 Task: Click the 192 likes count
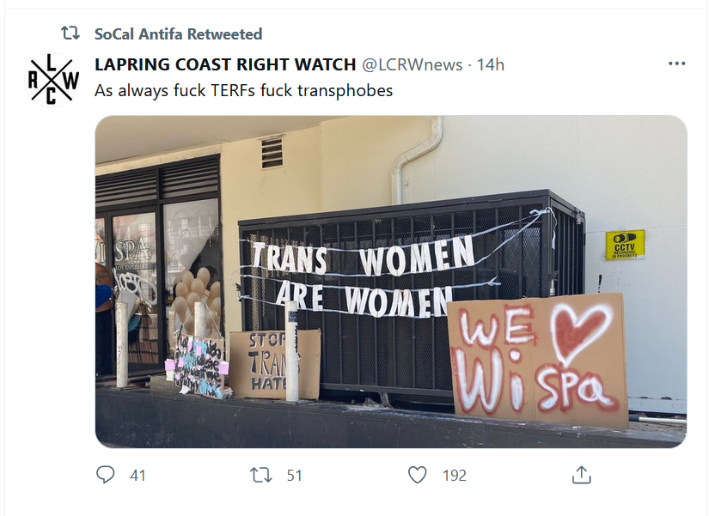click(455, 476)
